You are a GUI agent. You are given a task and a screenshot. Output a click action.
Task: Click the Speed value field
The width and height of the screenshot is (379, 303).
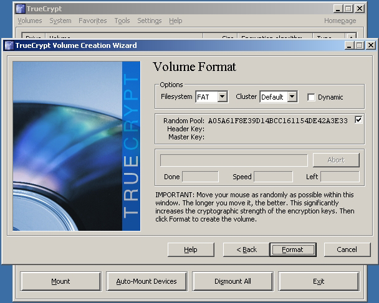click(x=273, y=177)
